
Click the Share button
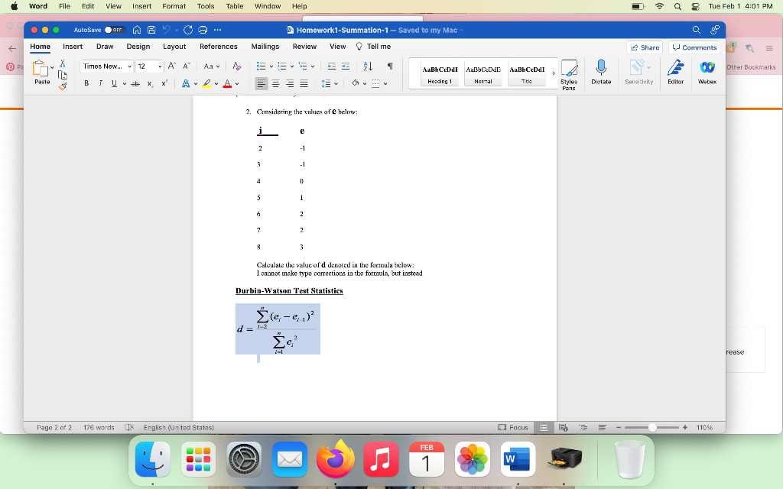[645, 47]
